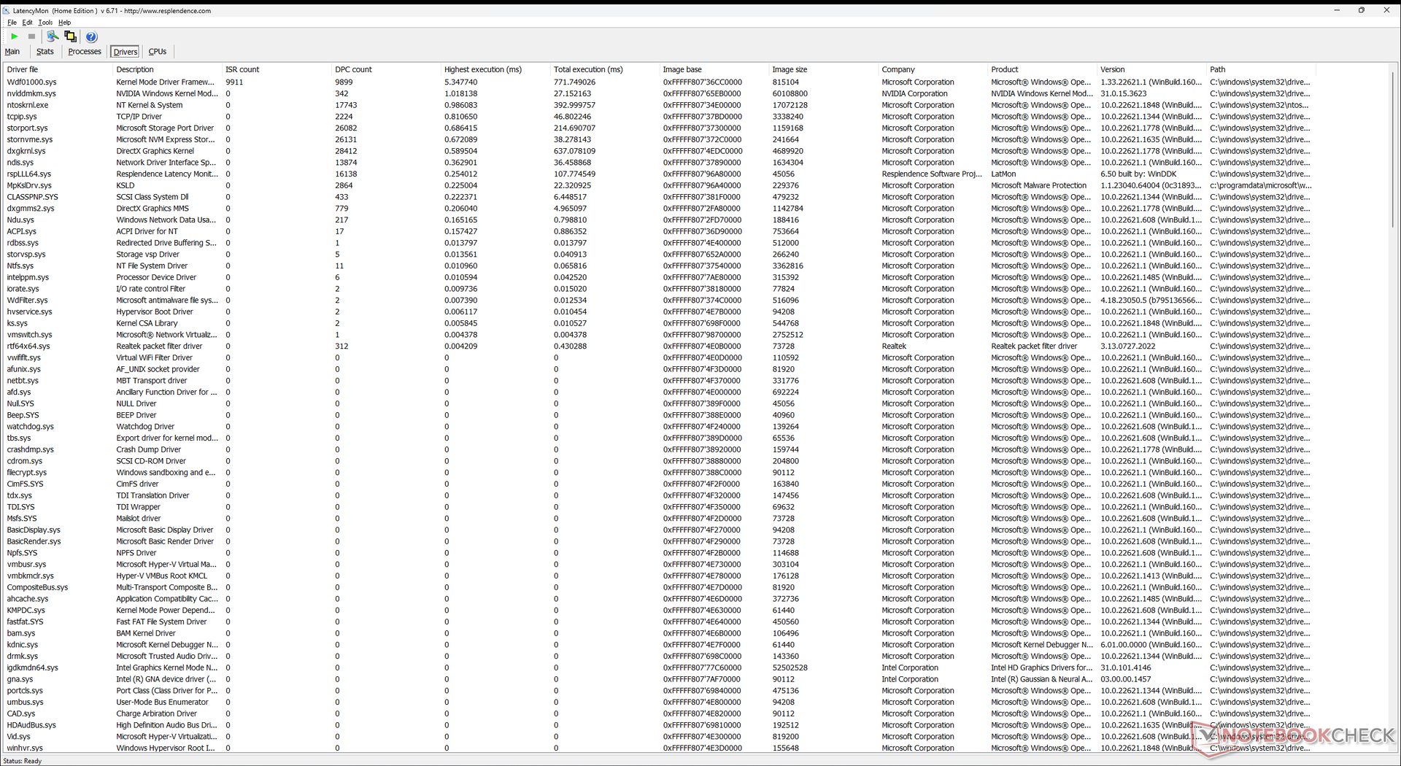Sort by the Version column header

point(1153,69)
